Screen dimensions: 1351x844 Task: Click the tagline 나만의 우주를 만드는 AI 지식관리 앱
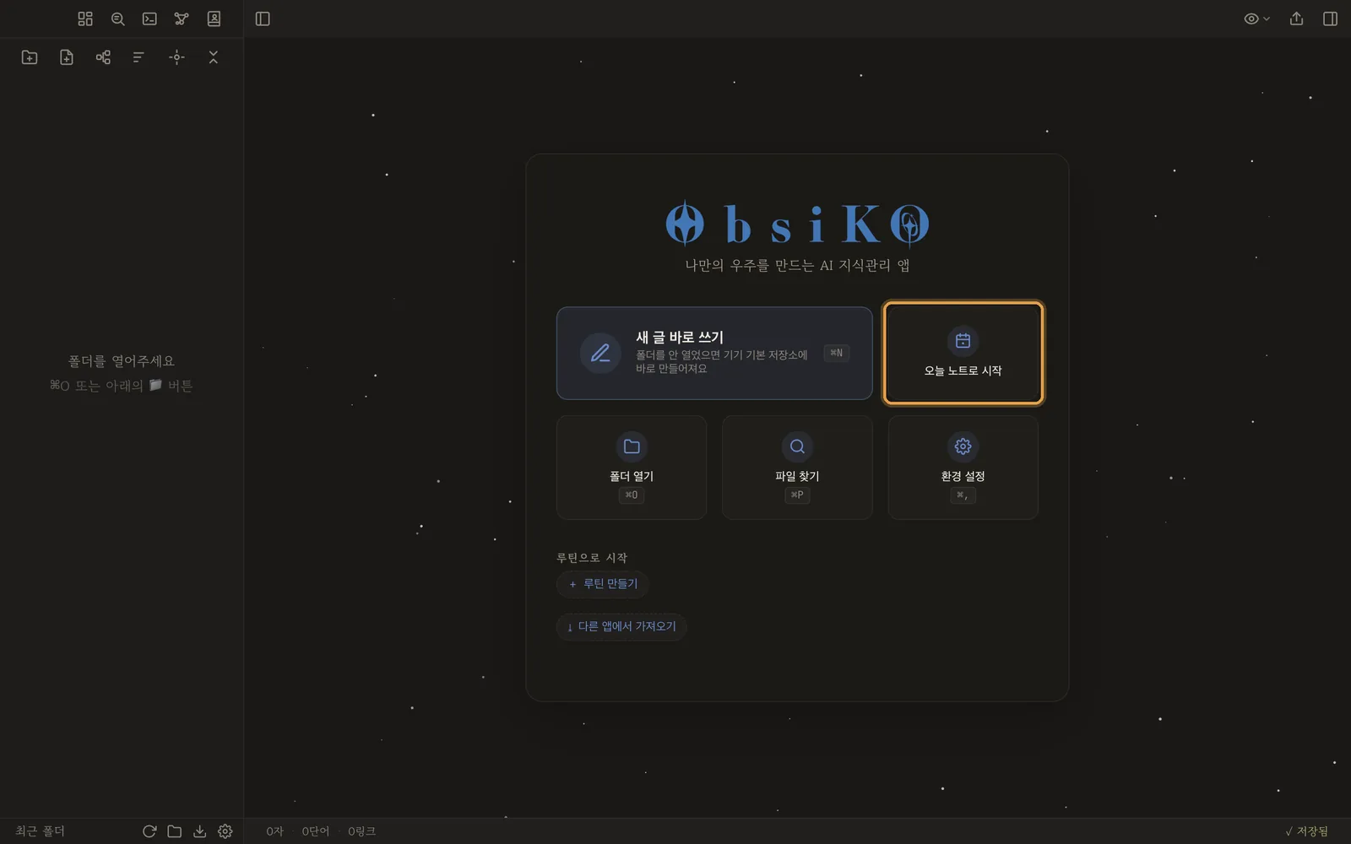pyautogui.click(x=797, y=266)
